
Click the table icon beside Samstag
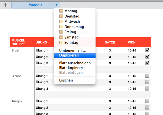tap(61, 37)
